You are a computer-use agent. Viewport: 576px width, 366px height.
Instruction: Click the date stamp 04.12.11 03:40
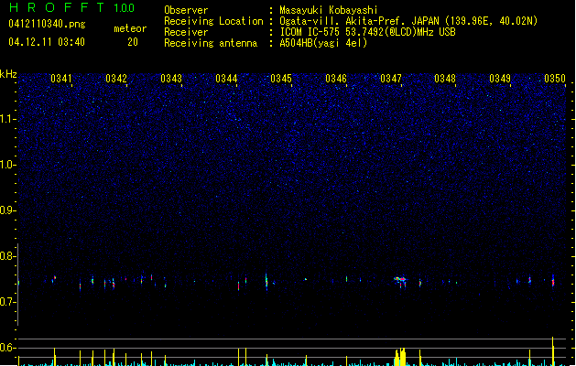pos(47,42)
